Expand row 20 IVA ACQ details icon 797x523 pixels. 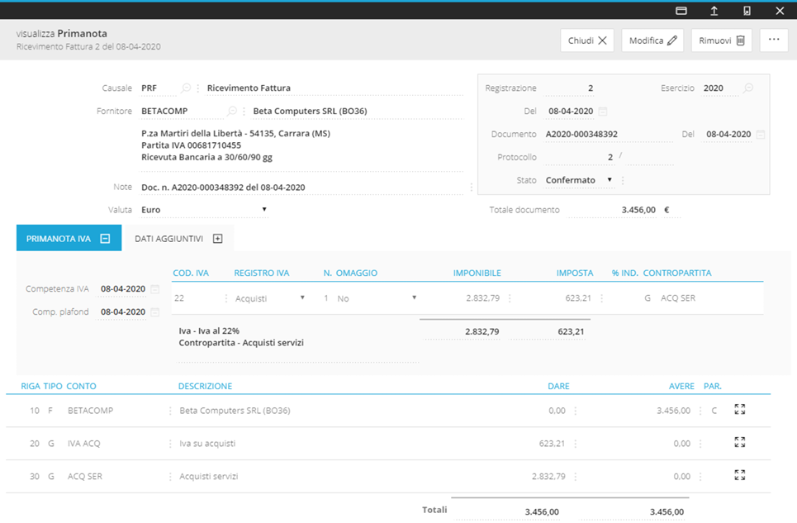(739, 443)
